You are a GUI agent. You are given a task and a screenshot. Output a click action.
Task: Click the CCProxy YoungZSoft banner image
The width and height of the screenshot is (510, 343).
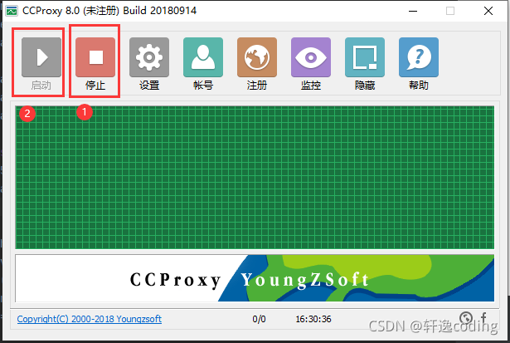255,278
